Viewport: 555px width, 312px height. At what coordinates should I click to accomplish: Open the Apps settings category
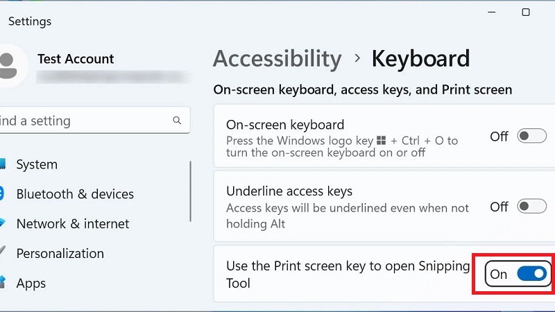(31, 283)
